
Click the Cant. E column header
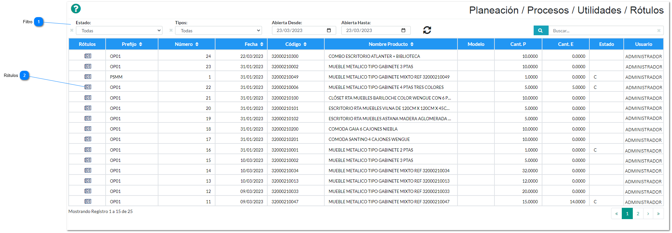tap(566, 44)
